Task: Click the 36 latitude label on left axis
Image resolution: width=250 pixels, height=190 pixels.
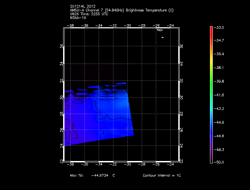Action: (61, 46)
